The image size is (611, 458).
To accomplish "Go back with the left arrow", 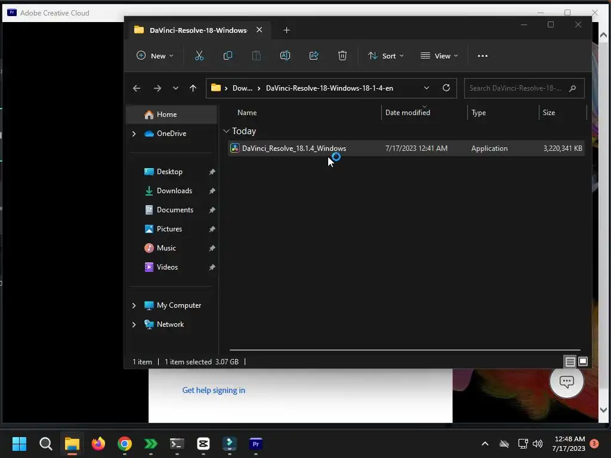I will [x=137, y=88].
